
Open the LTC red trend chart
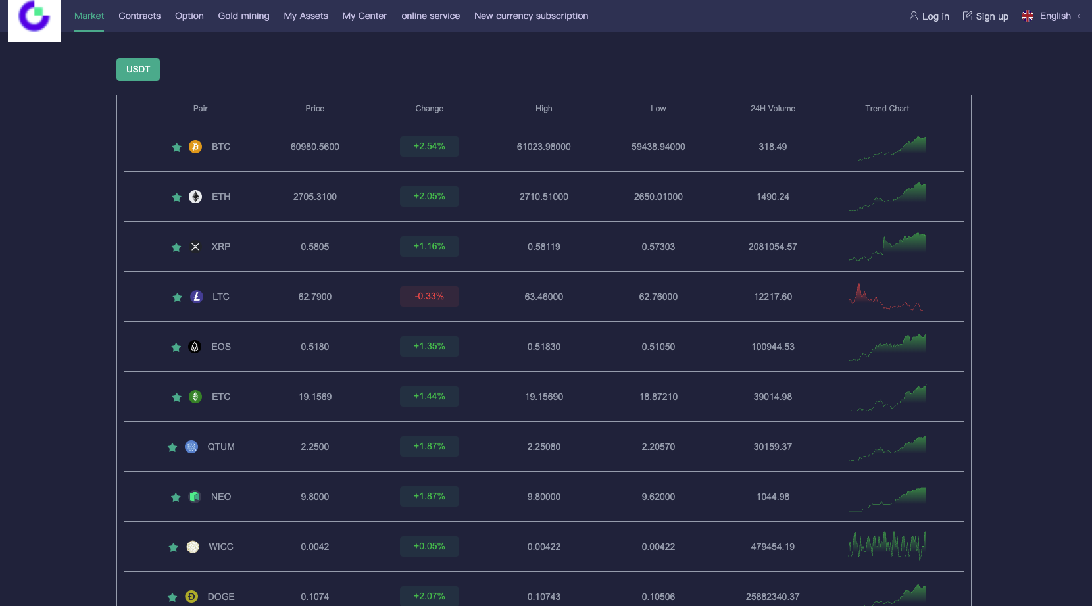(x=887, y=297)
